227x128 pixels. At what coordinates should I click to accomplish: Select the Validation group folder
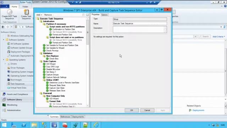click(41, 53)
